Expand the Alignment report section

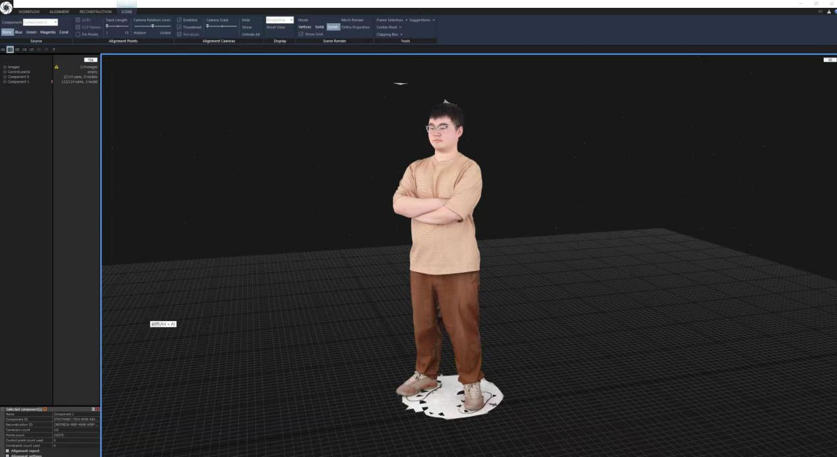click(x=8, y=450)
